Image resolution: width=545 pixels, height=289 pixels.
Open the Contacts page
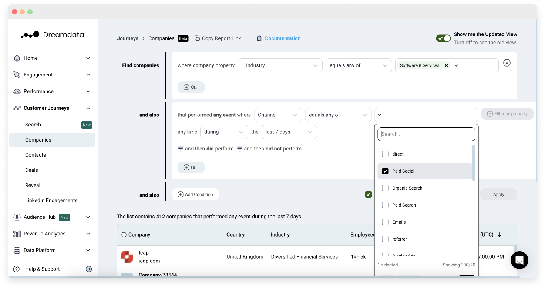pos(36,155)
